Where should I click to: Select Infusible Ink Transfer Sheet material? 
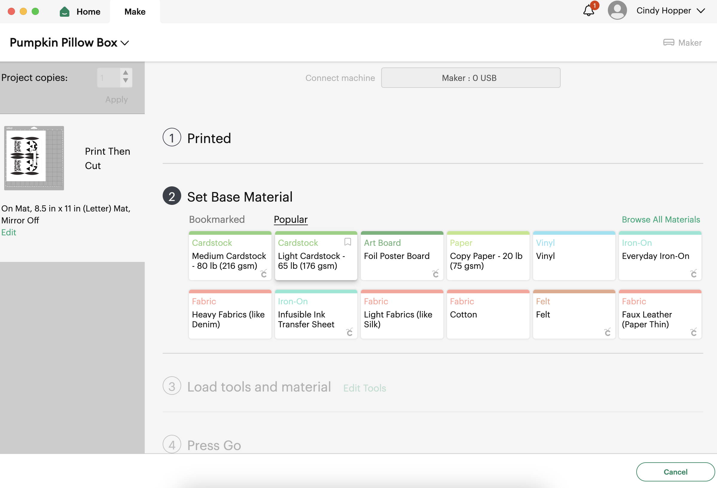pyautogui.click(x=316, y=314)
